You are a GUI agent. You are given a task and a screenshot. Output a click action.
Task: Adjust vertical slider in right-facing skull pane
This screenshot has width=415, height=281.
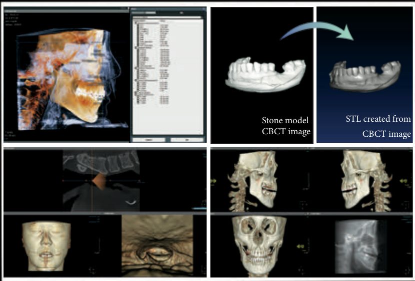tap(308, 182)
